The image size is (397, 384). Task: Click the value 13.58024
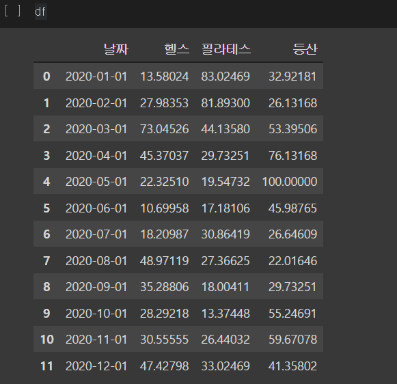[164, 77]
